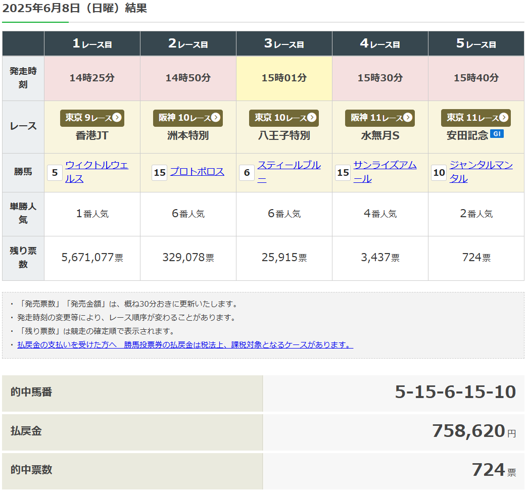Image resolution: width=527 pixels, height=493 pixels.
Task: Click the 勝馬 row header
Action: point(23,172)
